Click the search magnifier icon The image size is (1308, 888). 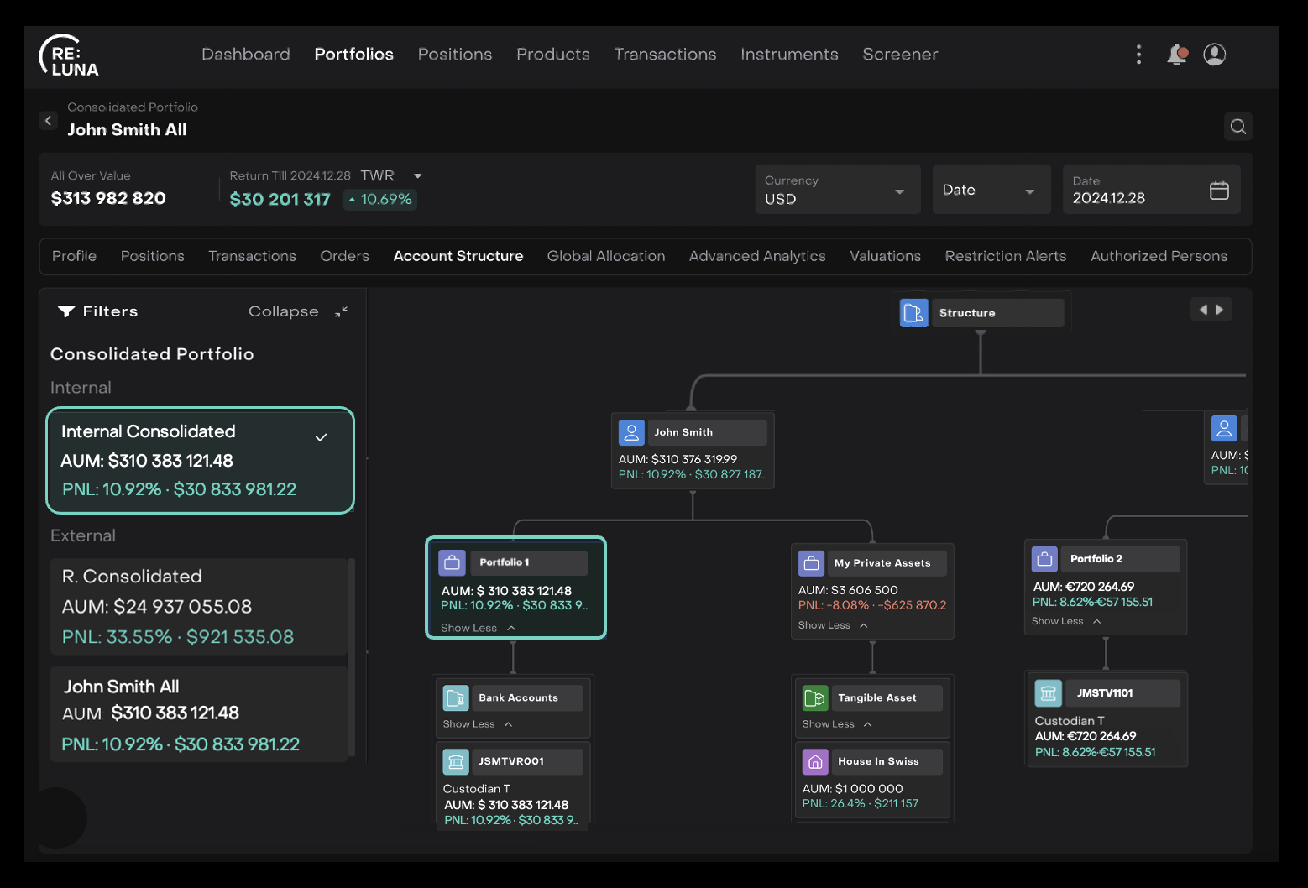click(x=1237, y=127)
